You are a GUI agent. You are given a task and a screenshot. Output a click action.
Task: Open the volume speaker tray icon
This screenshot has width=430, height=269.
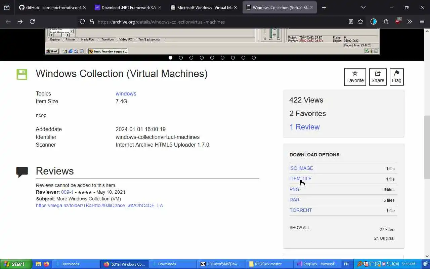point(396,264)
